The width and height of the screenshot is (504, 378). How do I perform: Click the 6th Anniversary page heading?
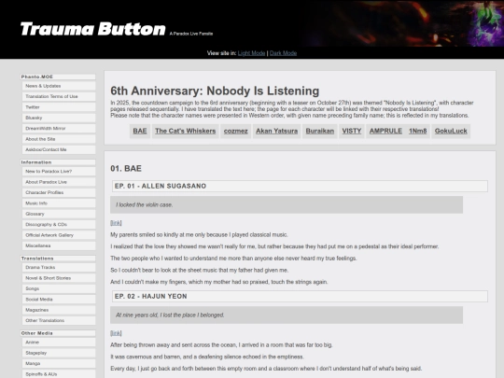click(215, 91)
